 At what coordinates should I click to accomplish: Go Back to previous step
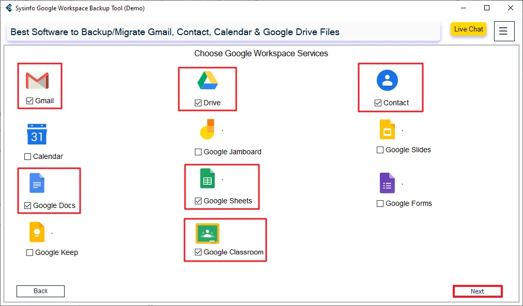[40, 291]
